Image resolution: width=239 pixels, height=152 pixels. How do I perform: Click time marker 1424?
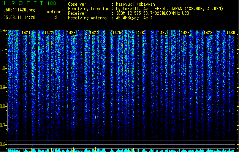coord(94,33)
